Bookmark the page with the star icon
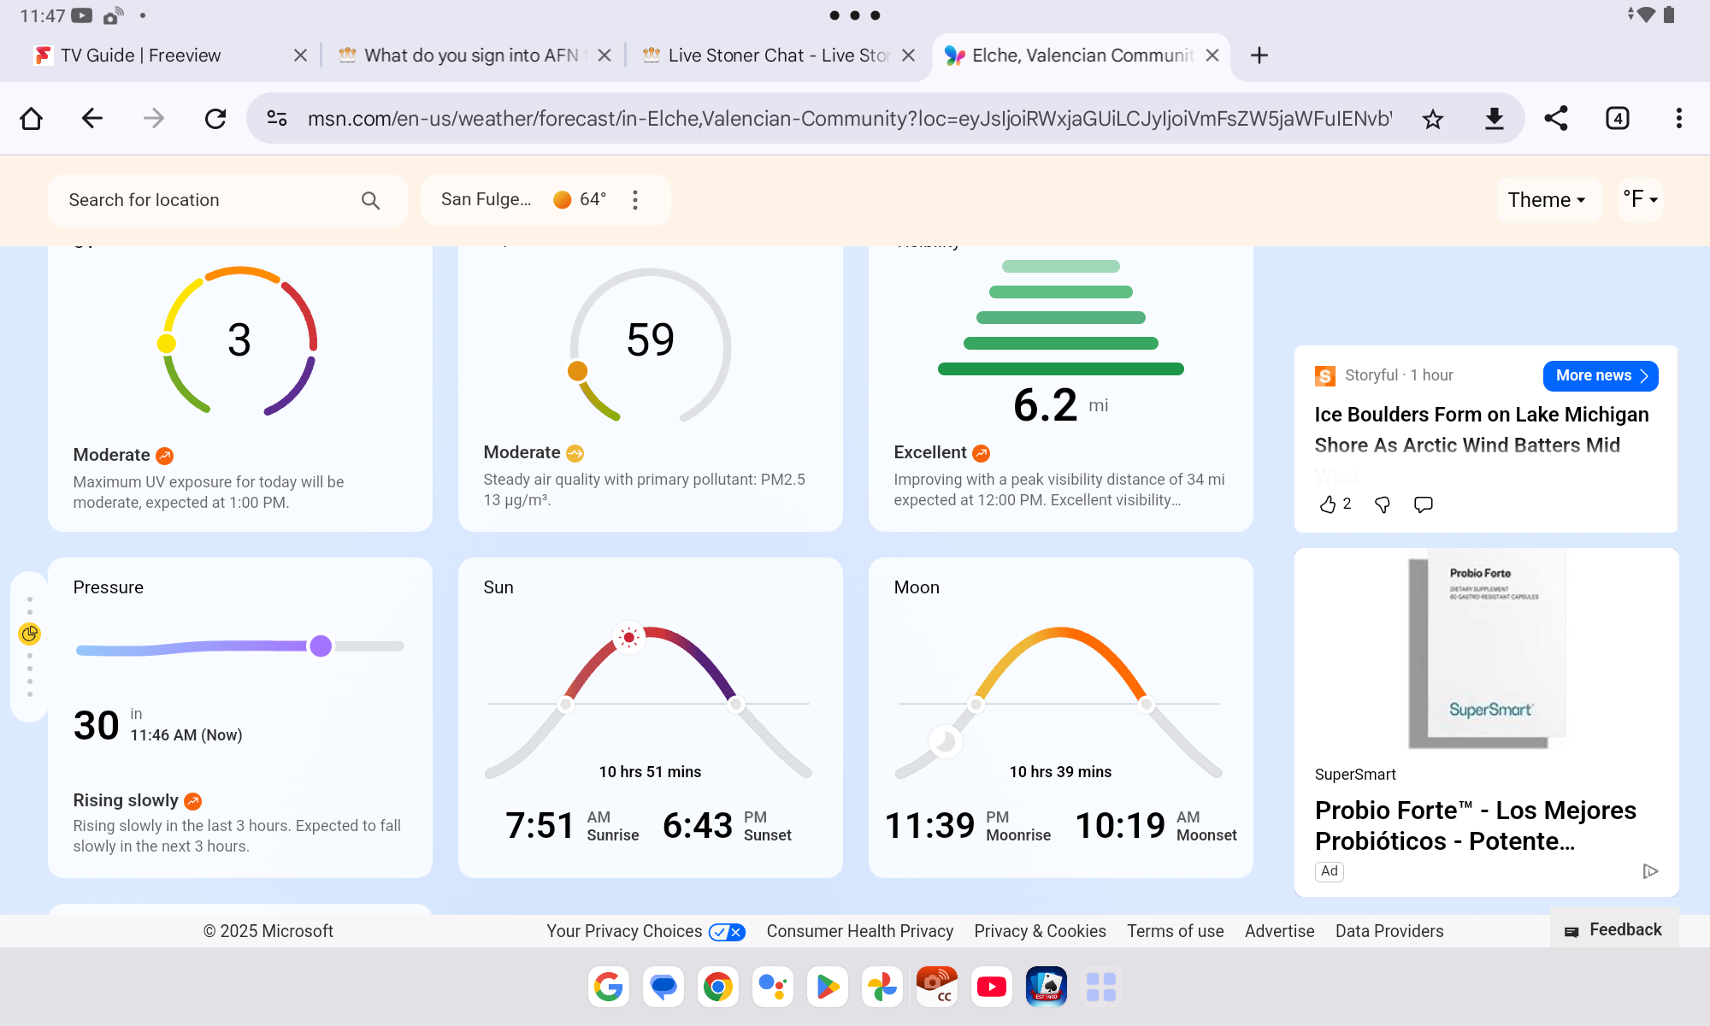Image resolution: width=1710 pixels, height=1026 pixels. pos(1433,119)
